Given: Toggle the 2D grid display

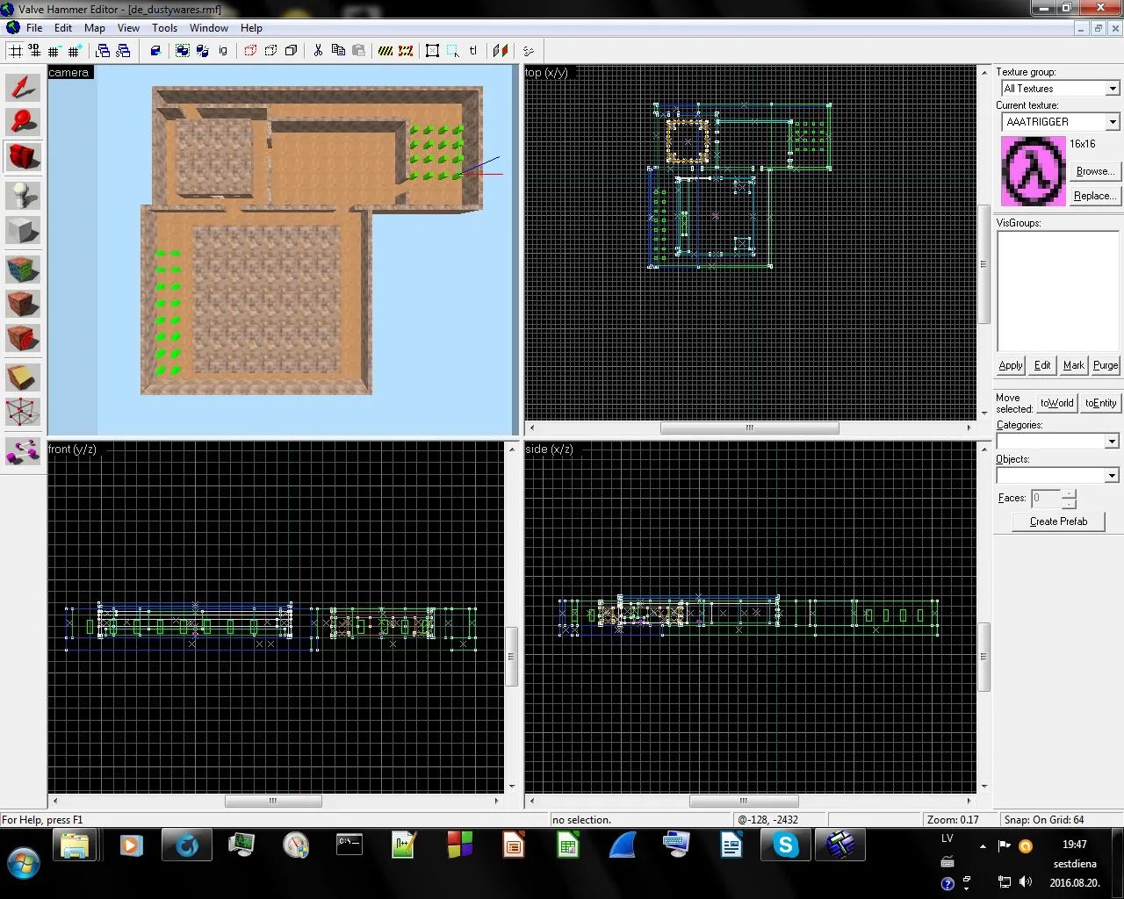Looking at the screenshot, I should tap(15, 51).
